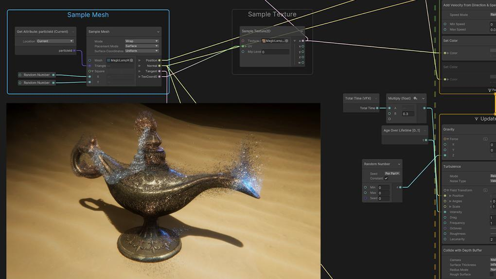Click the Square Y input port
The width and height of the screenshot is (496, 279).
(x=90, y=82)
